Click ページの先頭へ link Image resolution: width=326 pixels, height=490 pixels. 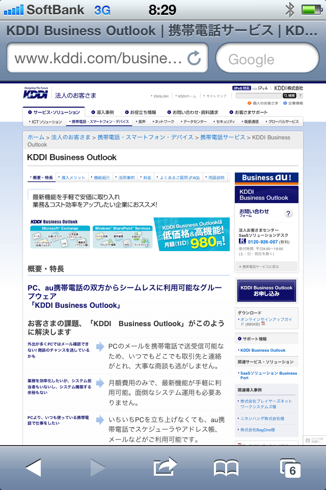pyautogui.click(x=314, y=440)
